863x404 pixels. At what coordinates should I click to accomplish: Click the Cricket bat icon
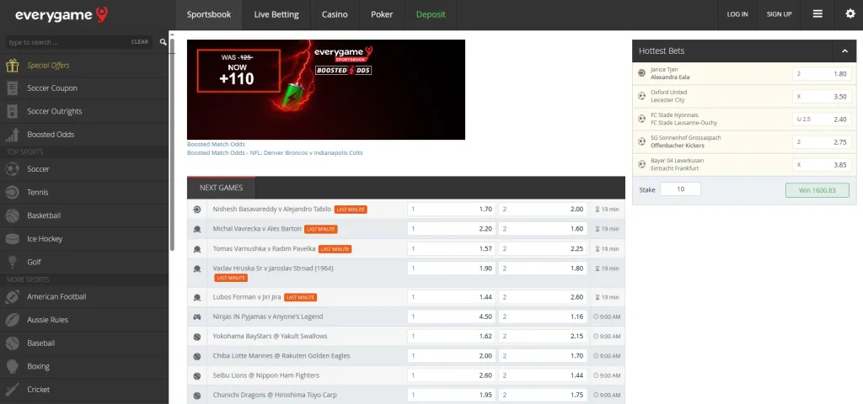point(12,389)
